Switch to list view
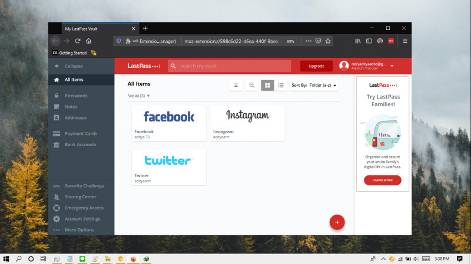Viewport: 471px width, 264px height. (x=281, y=85)
